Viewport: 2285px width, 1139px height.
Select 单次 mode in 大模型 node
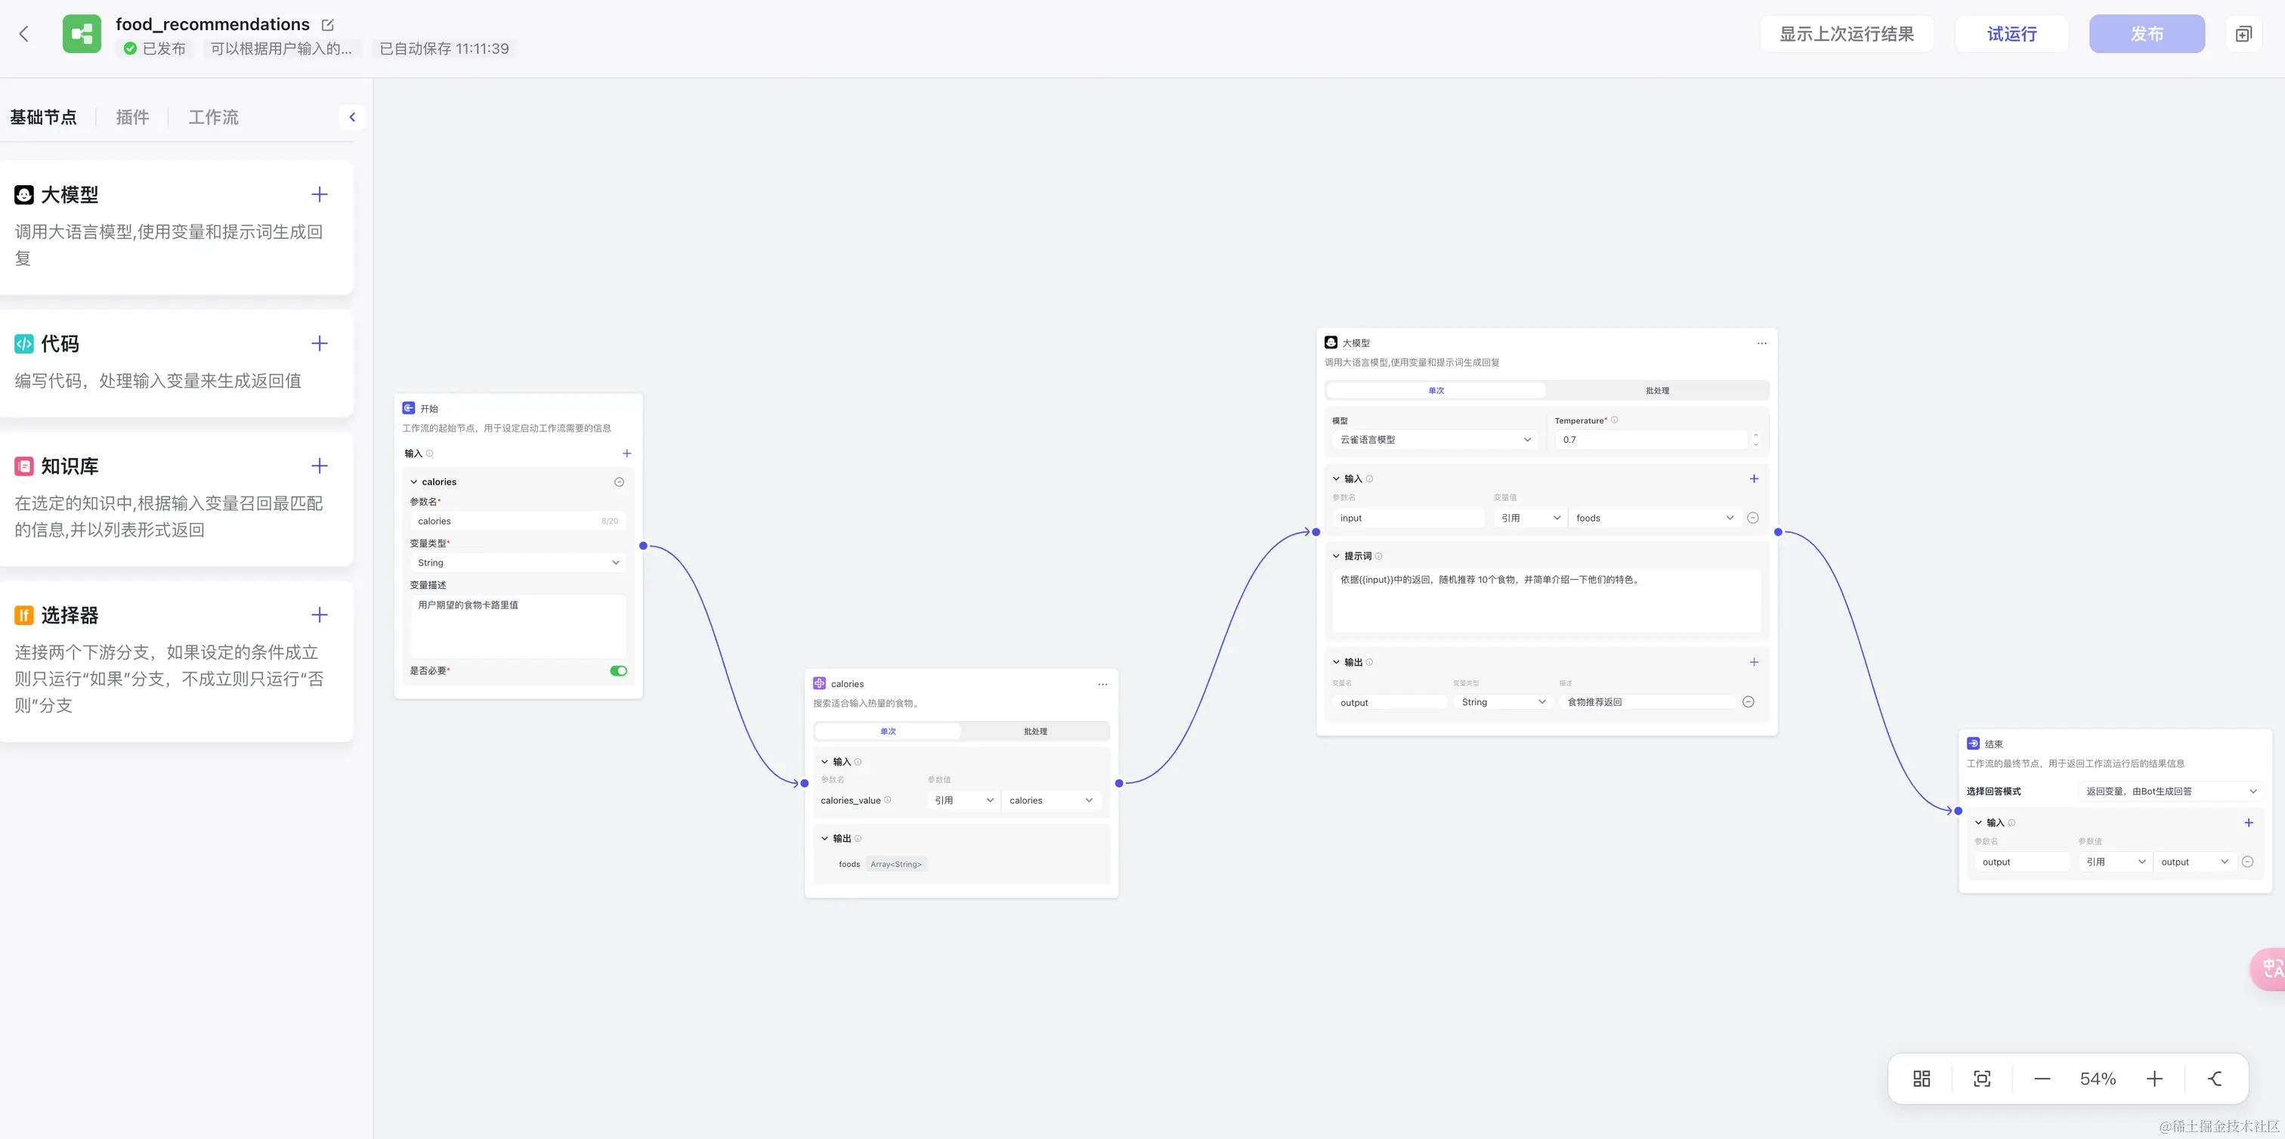click(x=1436, y=390)
